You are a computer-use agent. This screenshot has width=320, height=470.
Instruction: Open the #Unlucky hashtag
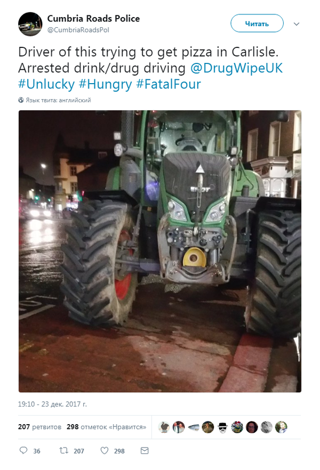pos(46,84)
